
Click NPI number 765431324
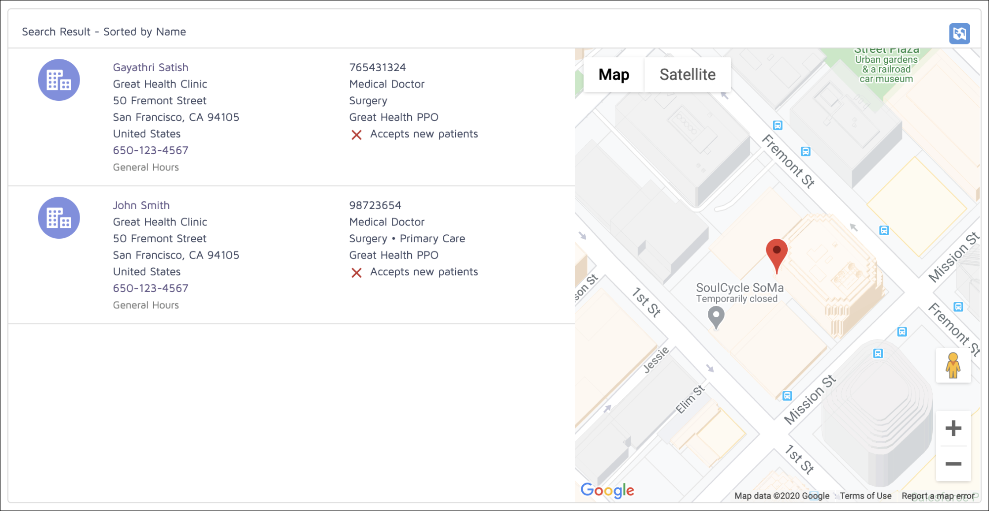[x=378, y=67]
